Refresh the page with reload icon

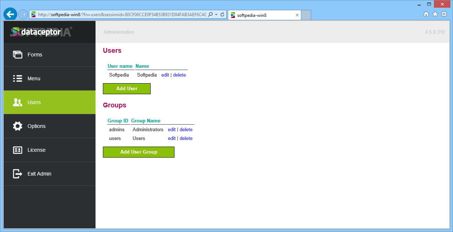tap(222, 15)
